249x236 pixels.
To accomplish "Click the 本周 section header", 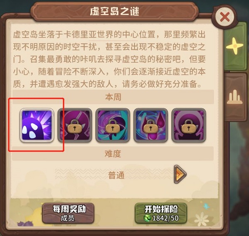I will [113, 97].
